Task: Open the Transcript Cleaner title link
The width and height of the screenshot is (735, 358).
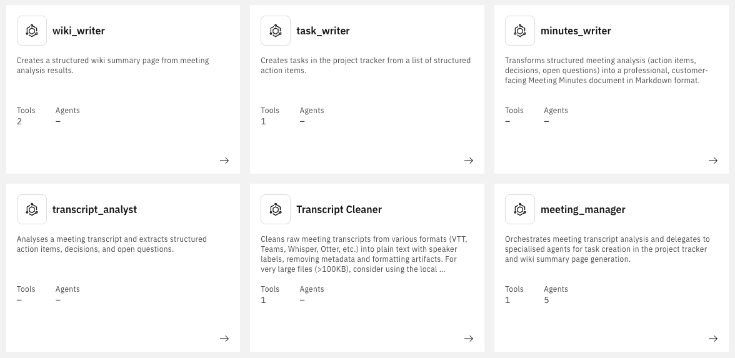Action: (339, 209)
